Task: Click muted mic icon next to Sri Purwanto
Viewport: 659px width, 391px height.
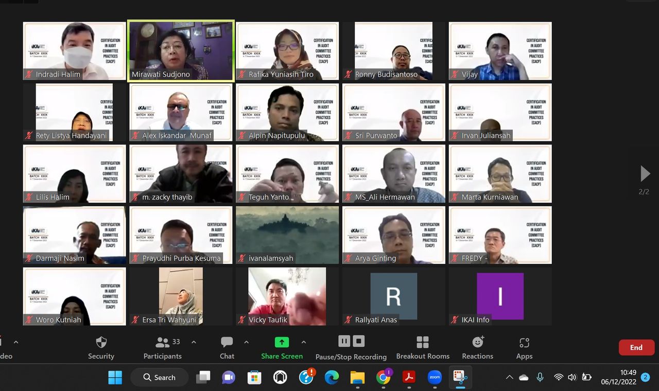Action: click(349, 136)
